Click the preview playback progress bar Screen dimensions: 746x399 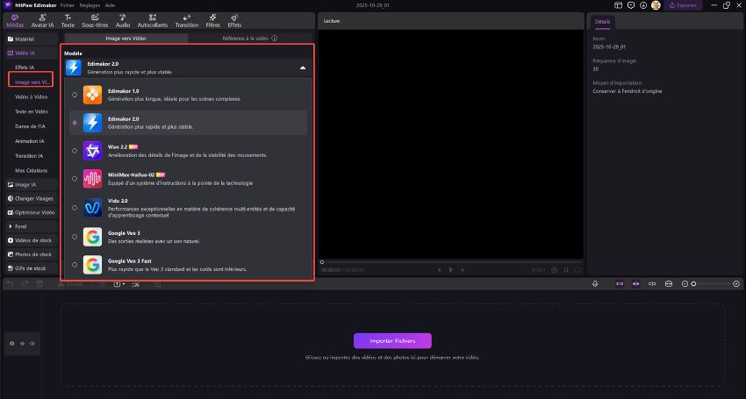(451, 262)
